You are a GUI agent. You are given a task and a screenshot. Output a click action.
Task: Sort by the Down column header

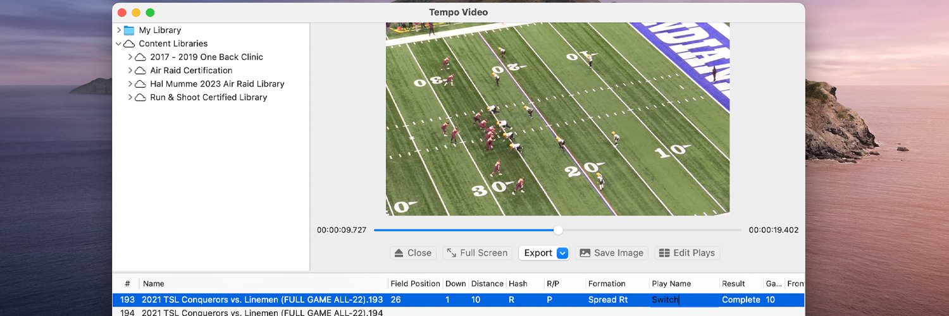pyautogui.click(x=456, y=284)
